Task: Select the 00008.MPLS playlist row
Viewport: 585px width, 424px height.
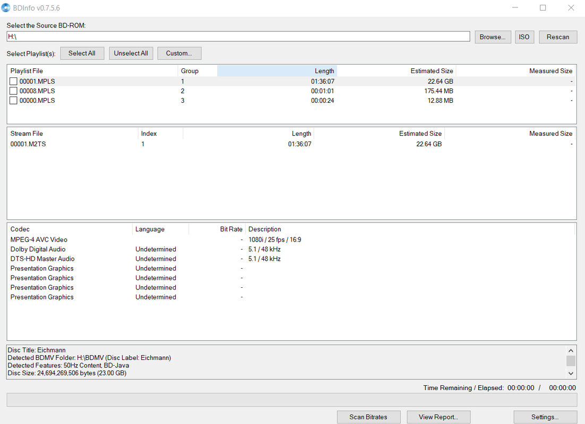Action: 291,91
